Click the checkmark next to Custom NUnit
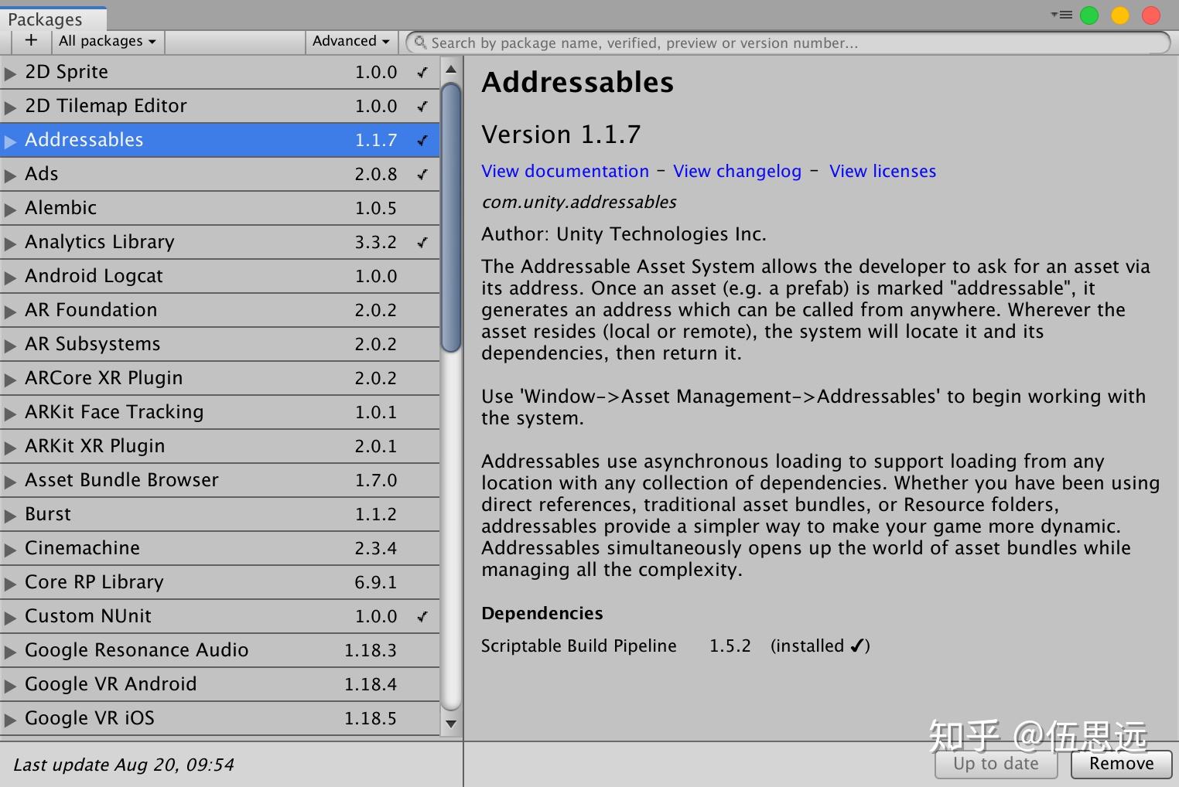The width and height of the screenshot is (1179, 787). [422, 616]
